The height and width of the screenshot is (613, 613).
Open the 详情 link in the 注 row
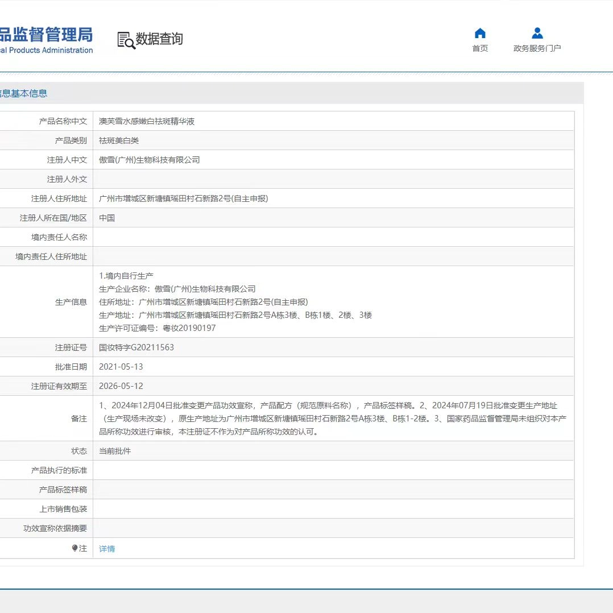[107, 549]
